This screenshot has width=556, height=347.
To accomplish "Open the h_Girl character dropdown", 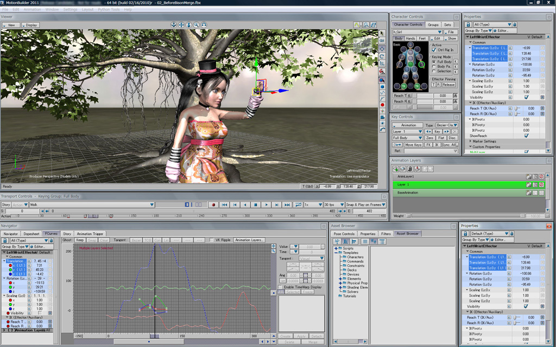I will [x=440, y=32].
